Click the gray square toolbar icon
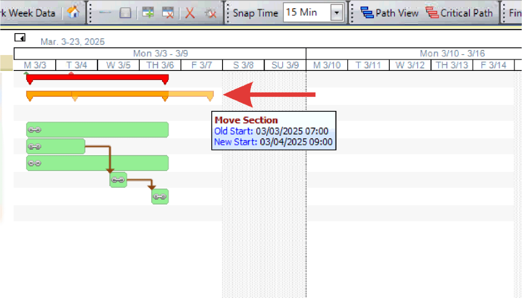 125,13
